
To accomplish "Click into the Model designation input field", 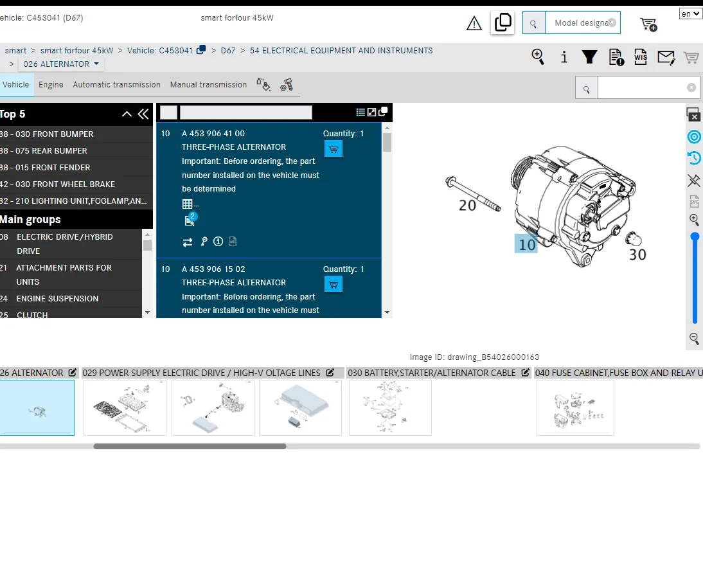I will point(581,23).
